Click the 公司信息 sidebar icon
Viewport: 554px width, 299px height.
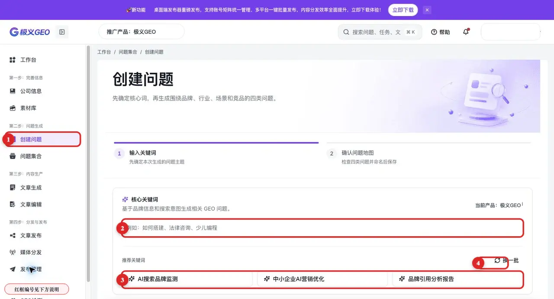[x=13, y=91]
